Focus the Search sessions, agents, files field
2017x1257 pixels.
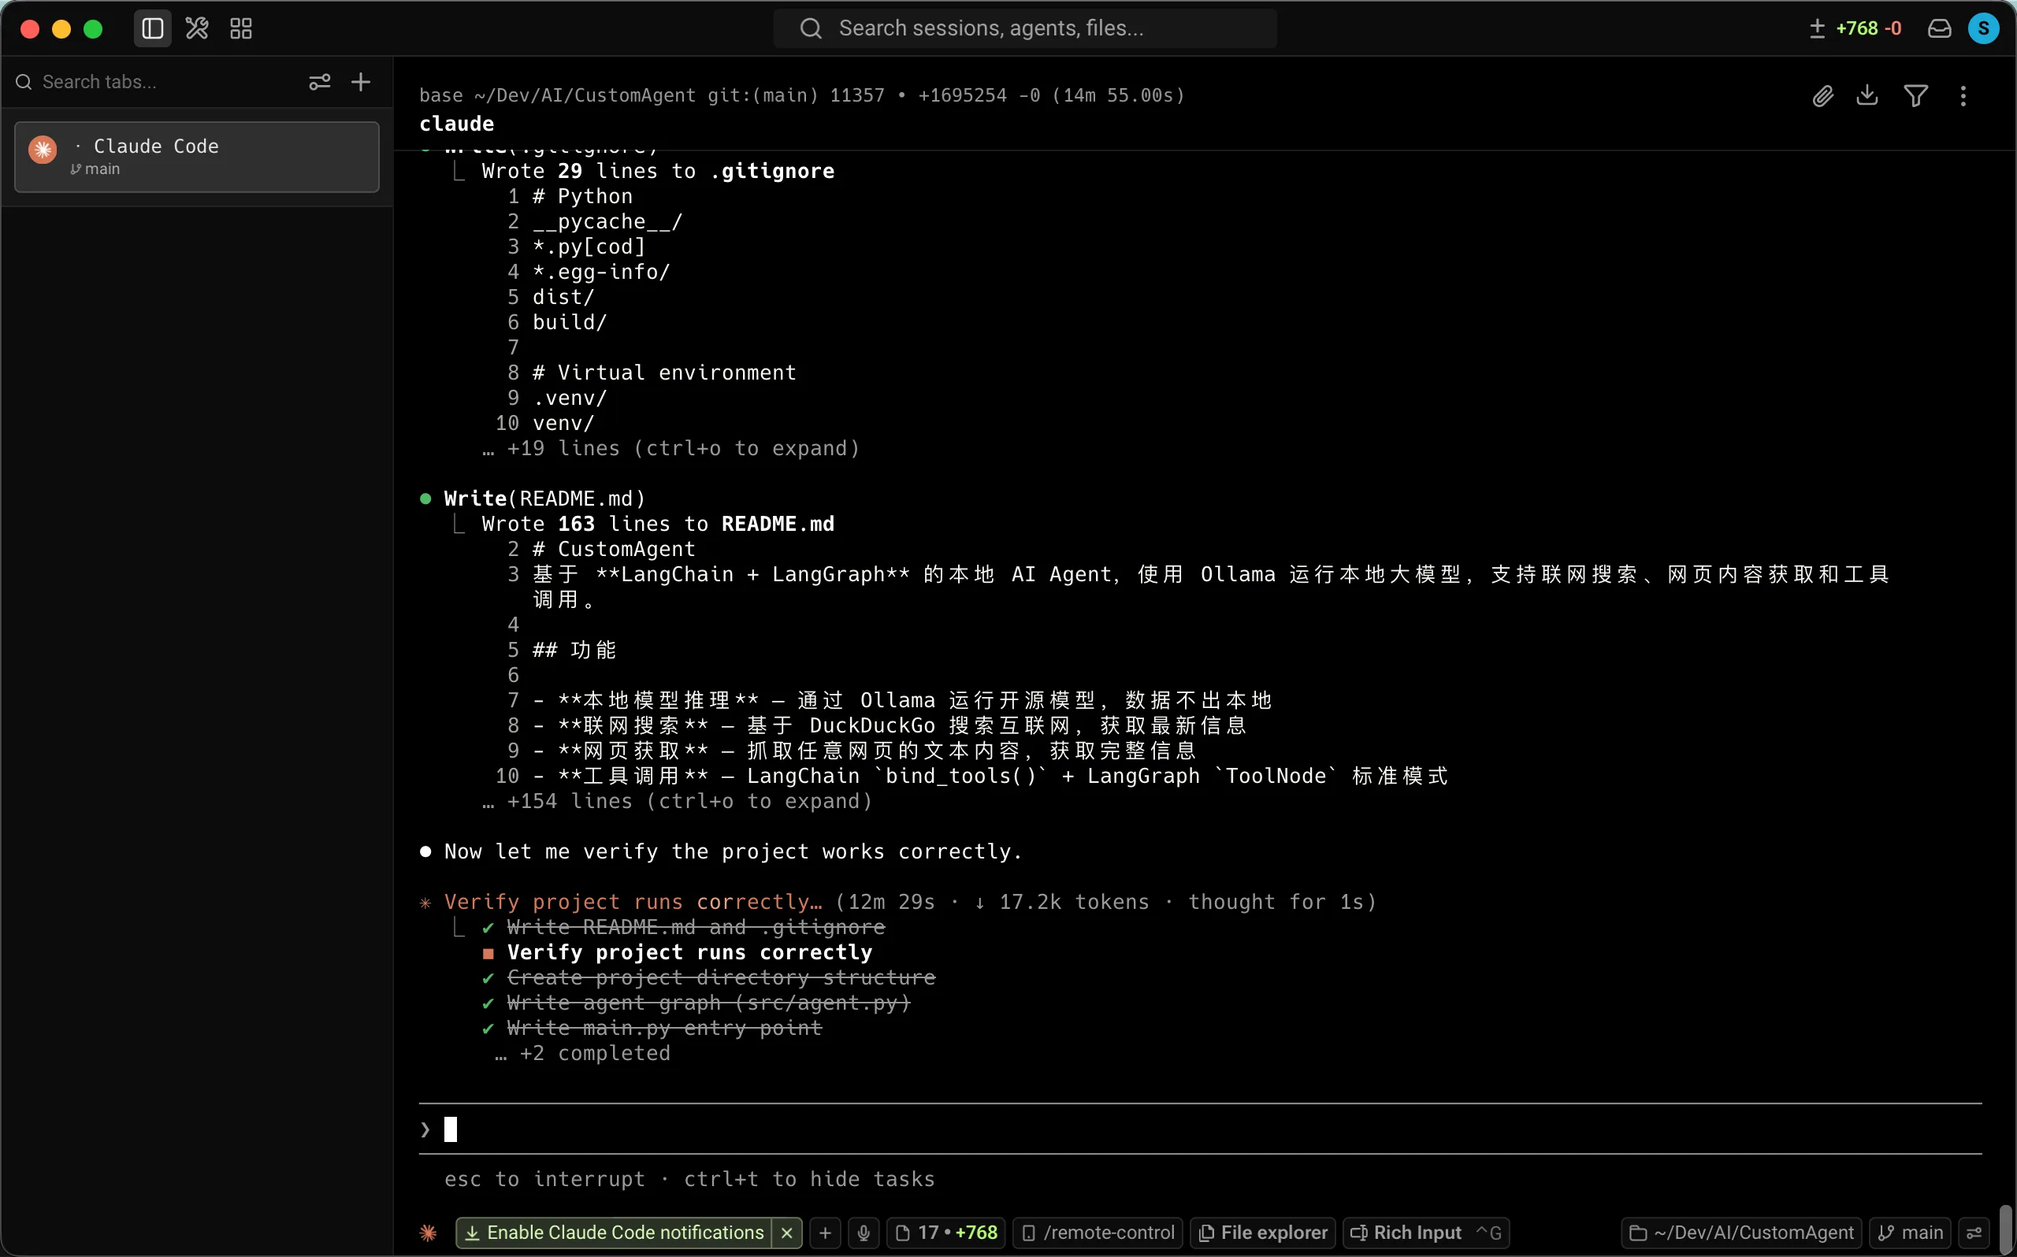pos(1024,28)
